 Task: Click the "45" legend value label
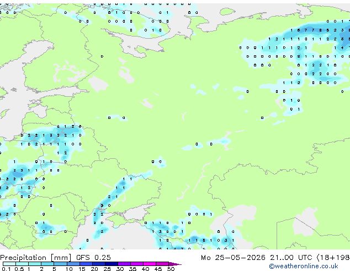pos(158,269)
